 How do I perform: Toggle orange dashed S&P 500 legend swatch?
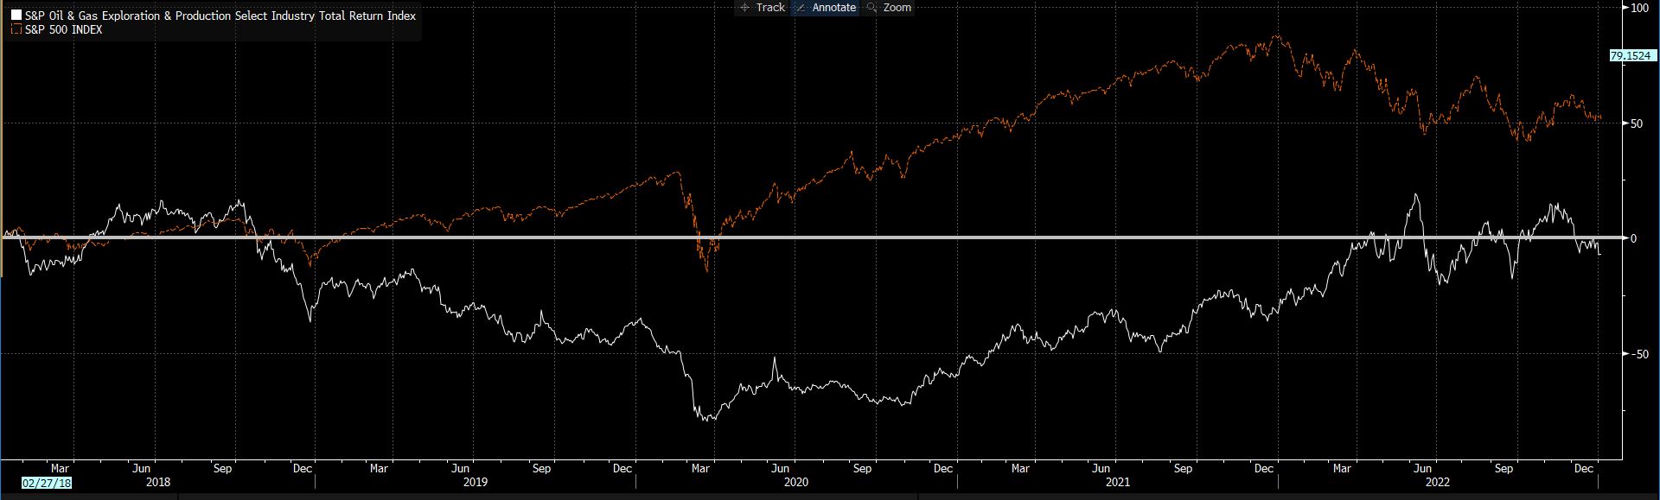click(16, 29)
